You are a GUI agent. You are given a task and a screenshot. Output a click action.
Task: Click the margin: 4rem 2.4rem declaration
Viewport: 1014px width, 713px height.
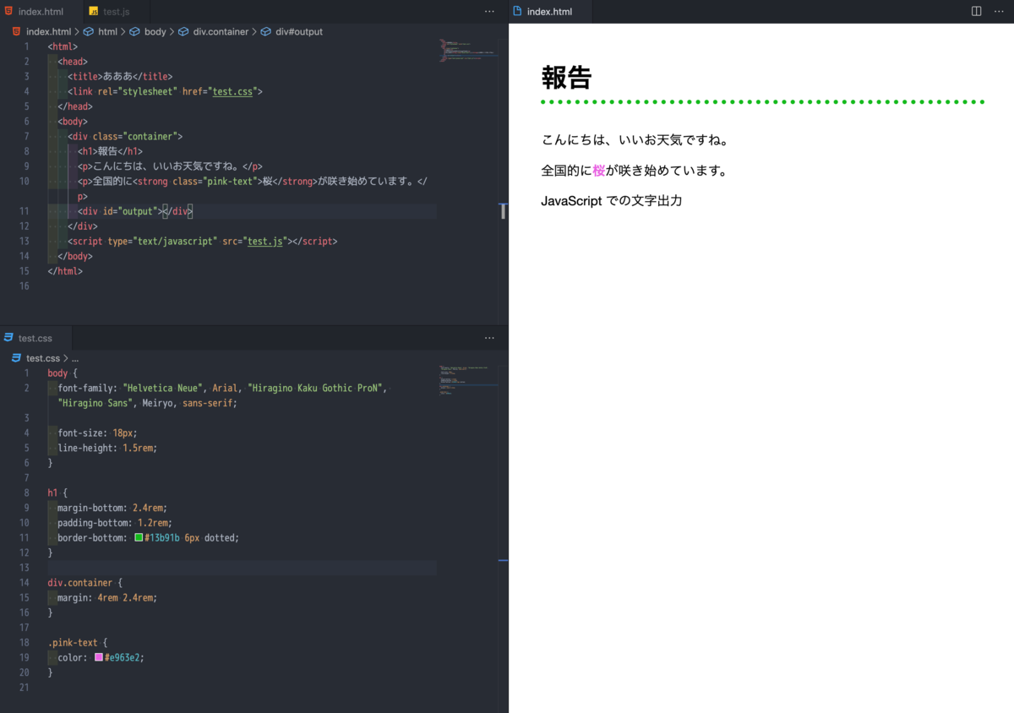coord(107,598)
